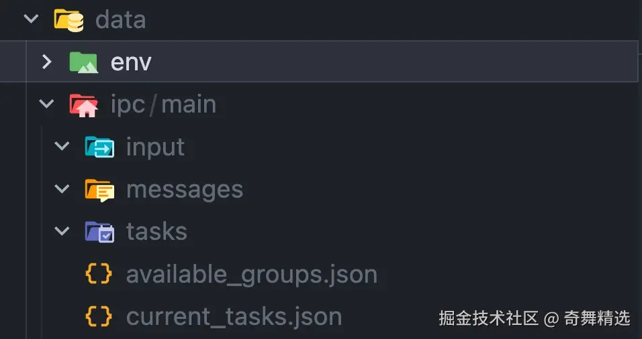Click the red ipc/main home folder icon
The width and height of the screenshot is (642, 339).
[84, 105]
